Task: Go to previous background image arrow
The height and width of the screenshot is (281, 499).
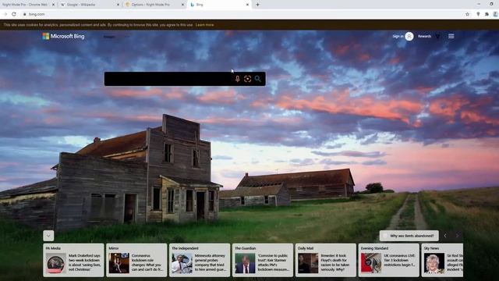Action: point(445,236)
